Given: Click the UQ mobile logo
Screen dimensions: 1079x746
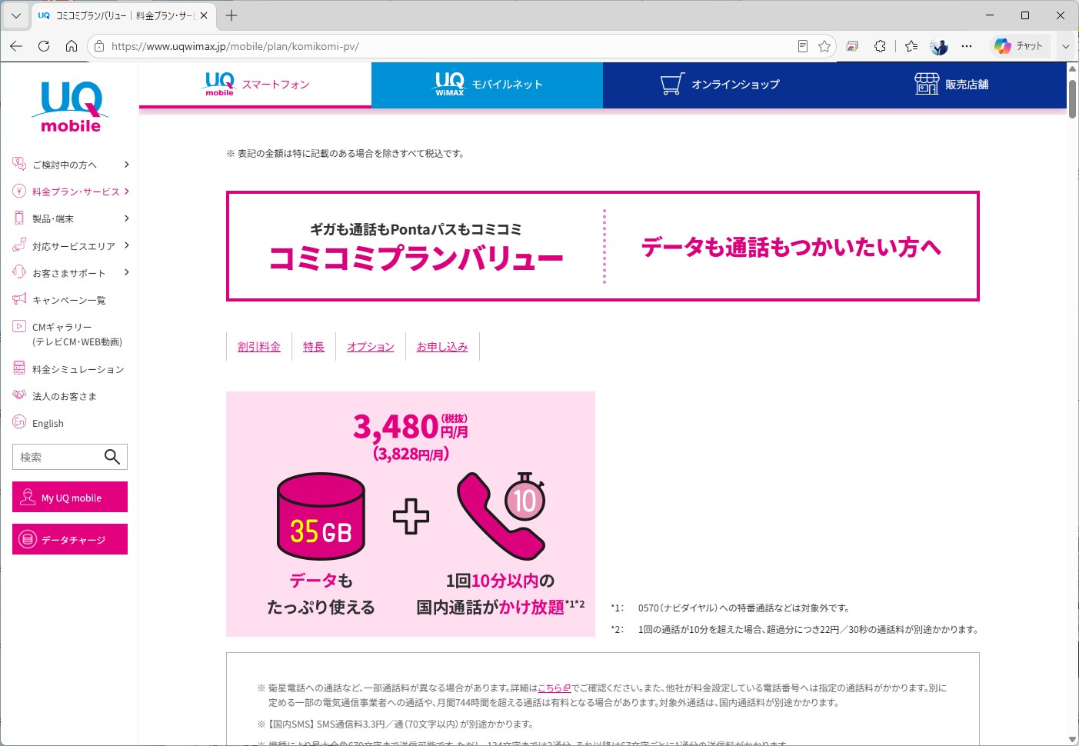Looking at the screenshot, I should pos(71,106).
